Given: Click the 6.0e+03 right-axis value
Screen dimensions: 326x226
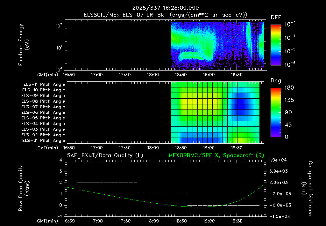Looking at the screenshot, I should pos(279,171).
